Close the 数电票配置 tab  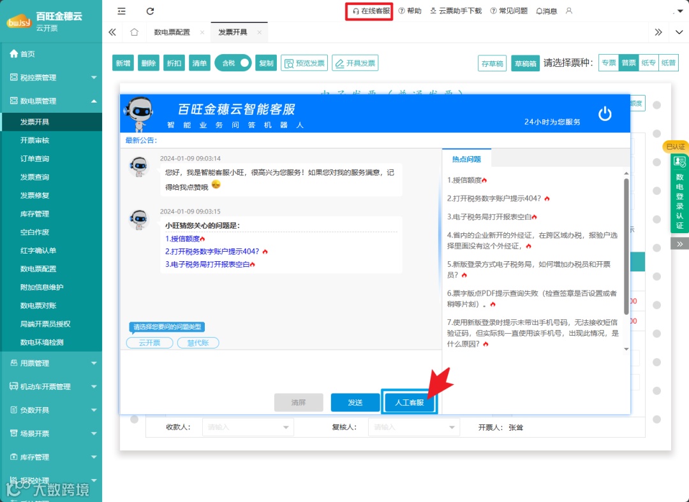(202, 32)
